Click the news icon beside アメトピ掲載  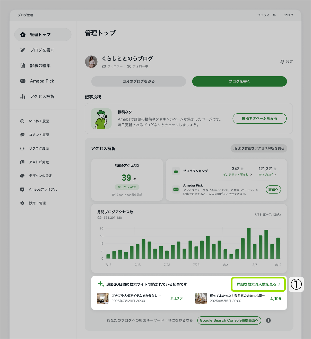click(22, 162)
